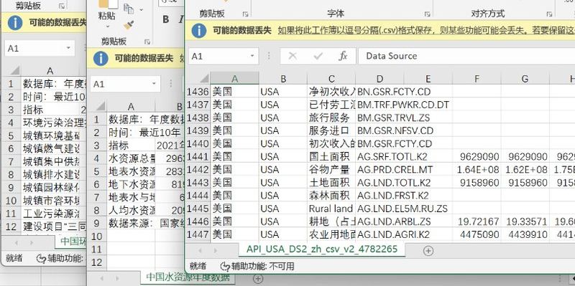Expand Name Box dropdown in back-left window
This screenshot has height=286, width=575.
tap(68, 48)
